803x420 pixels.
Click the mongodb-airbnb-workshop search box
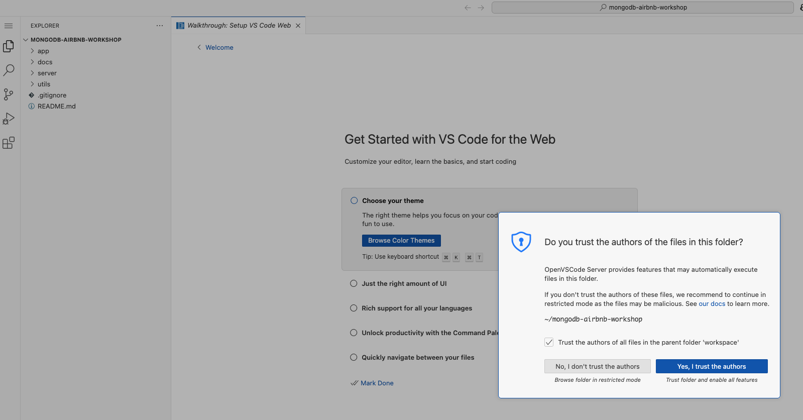pos(642,8)
